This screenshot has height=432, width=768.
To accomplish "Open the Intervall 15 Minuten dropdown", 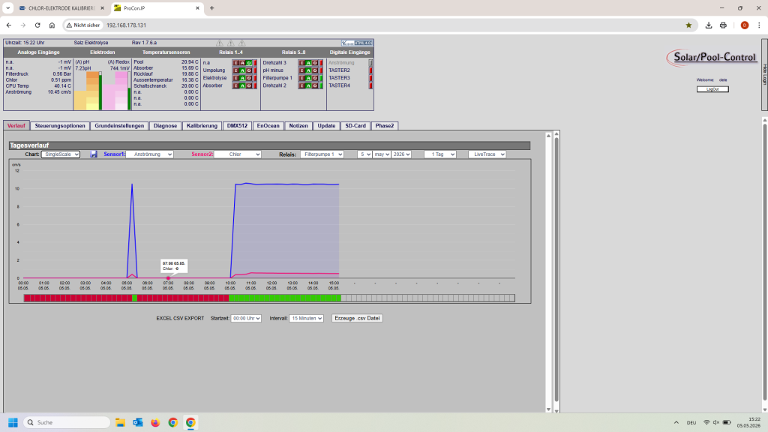I will pos(306,318).
